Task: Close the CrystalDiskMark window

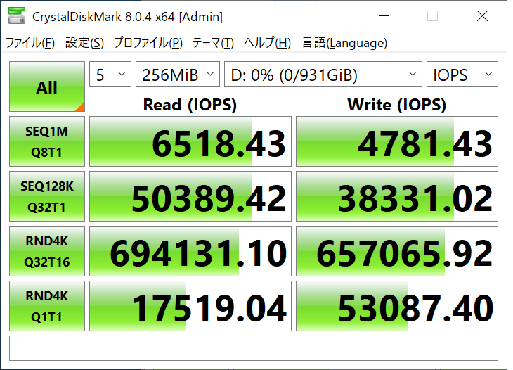Action: [482, 15]
